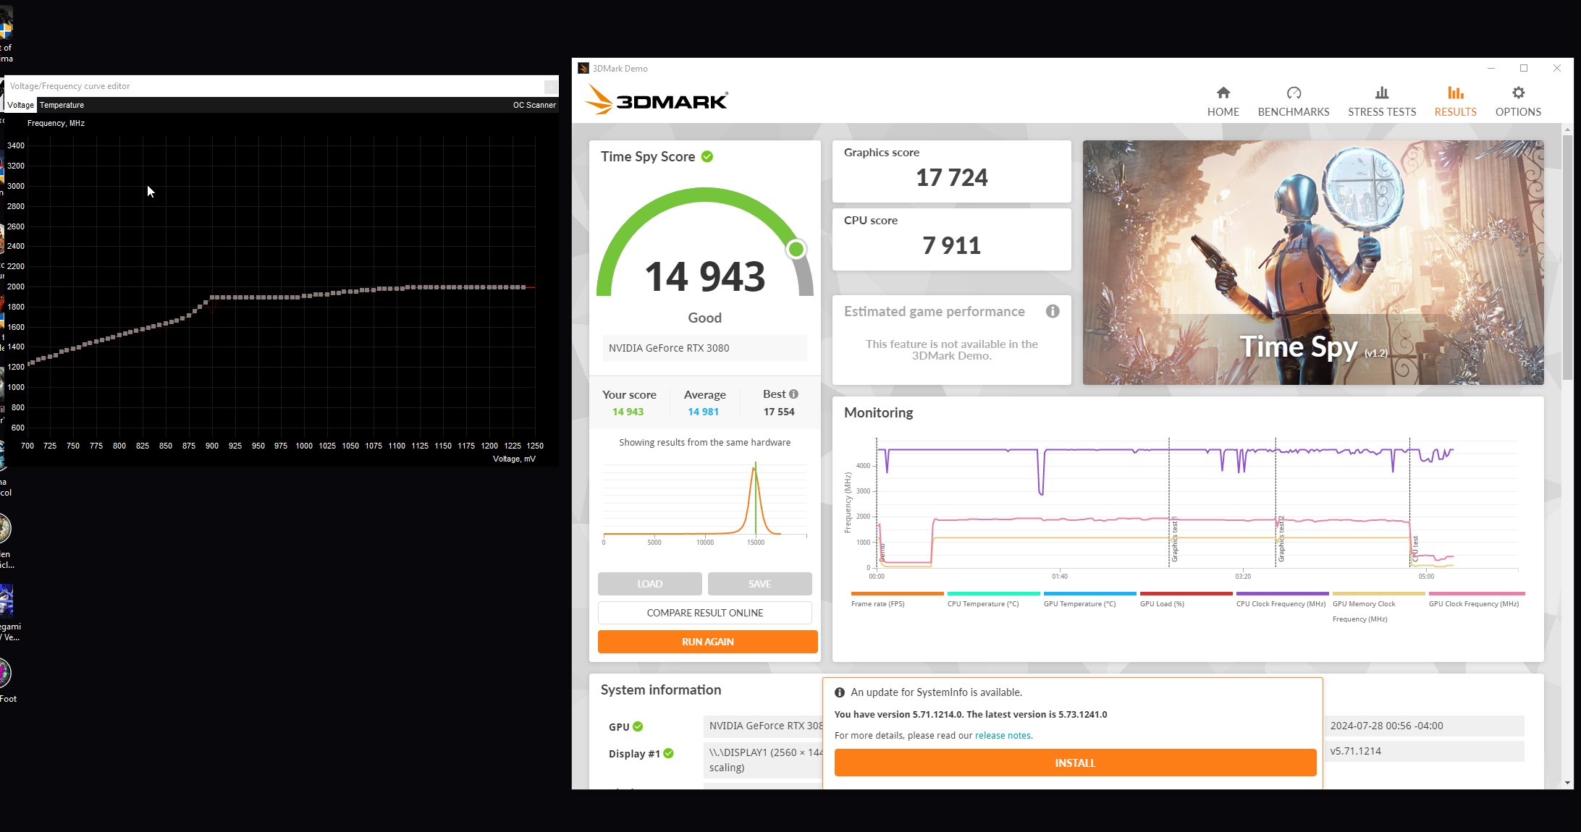The image size is (1581, 832).
Task: Click the Foot desktop icon
Action: [7, 680]
